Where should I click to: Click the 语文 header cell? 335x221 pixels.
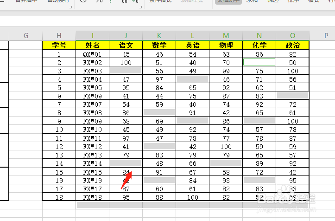point(126,45)
